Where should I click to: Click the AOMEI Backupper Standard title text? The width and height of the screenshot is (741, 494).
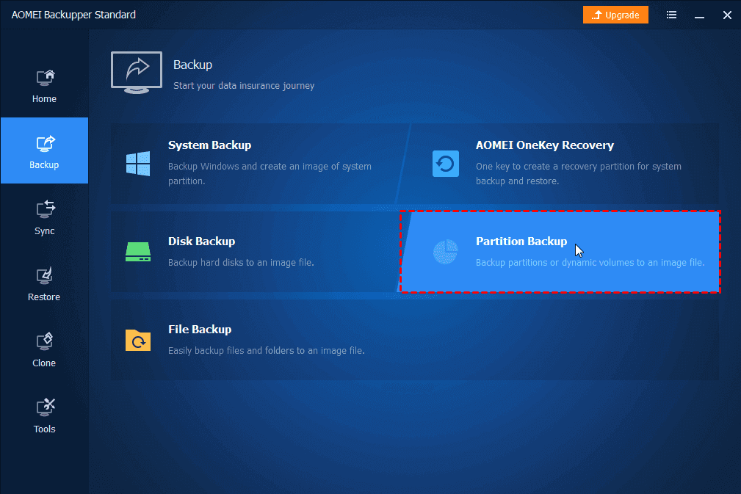tap(73, 15)
